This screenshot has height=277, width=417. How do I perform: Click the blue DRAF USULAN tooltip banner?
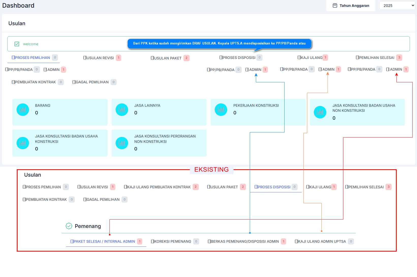point(219,43)
